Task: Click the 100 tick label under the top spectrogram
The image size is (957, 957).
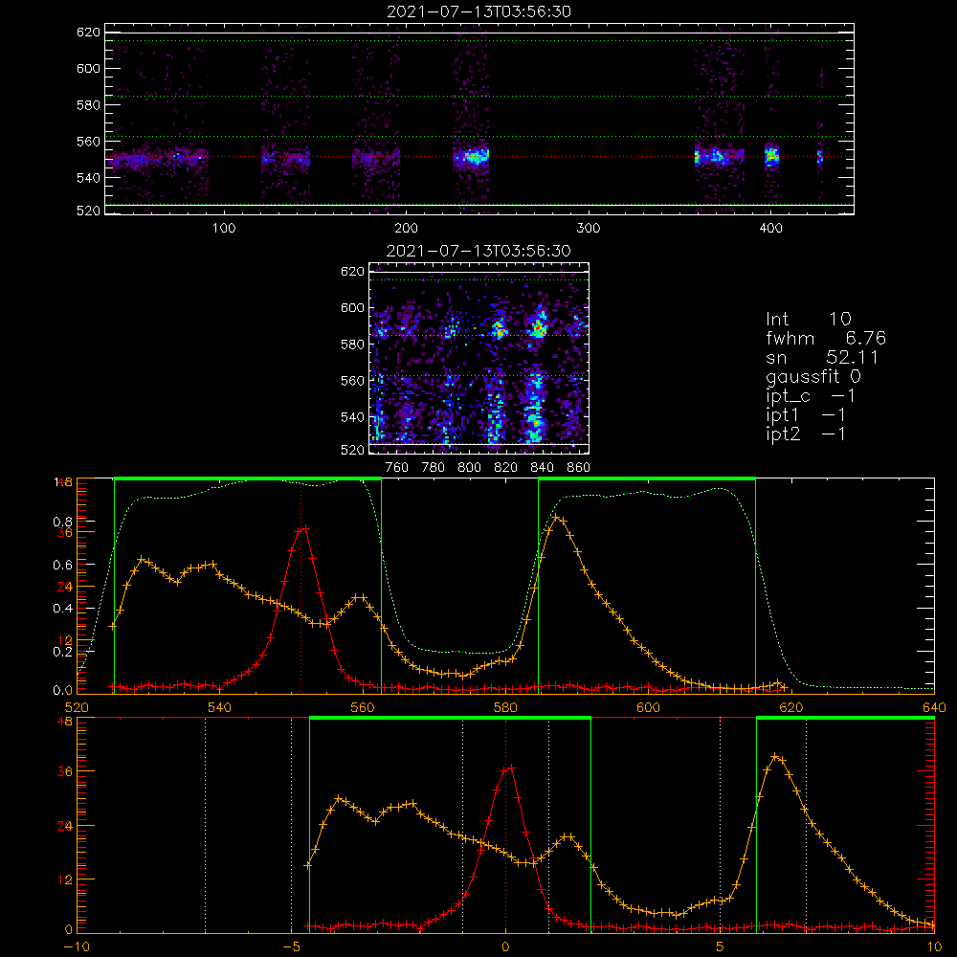Action: click(x=224, y=229)
